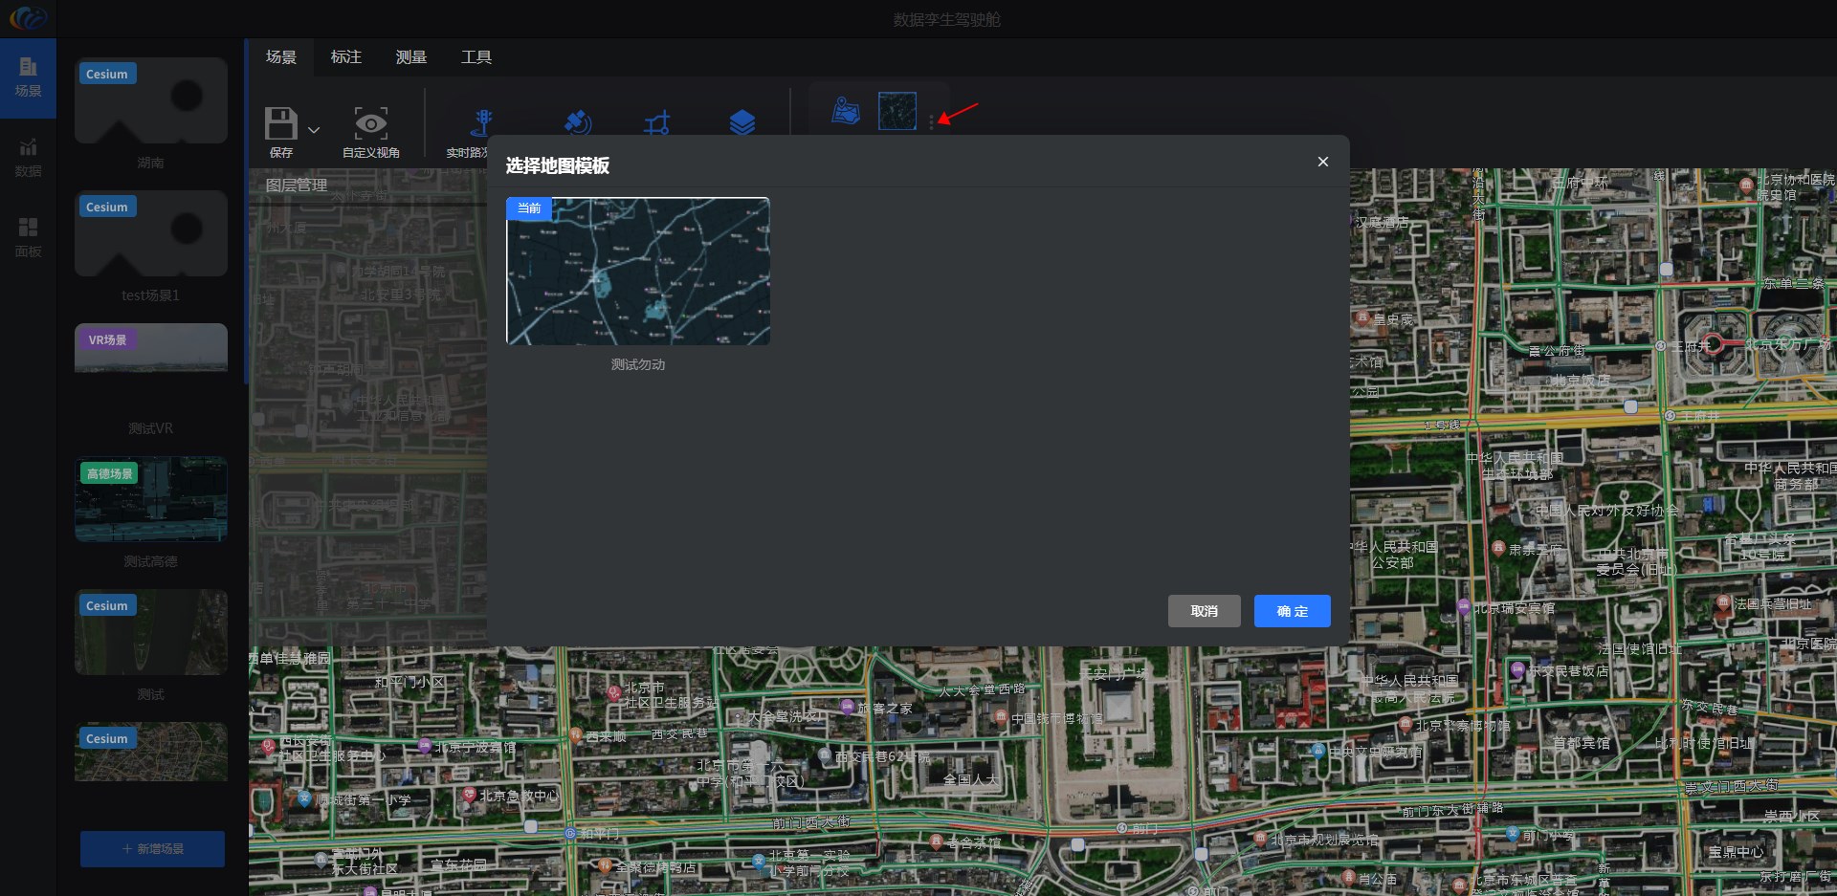Viewport: 1837px width, 896px height.
Task: Click the map with pin icon
Action: coord(845,111)
